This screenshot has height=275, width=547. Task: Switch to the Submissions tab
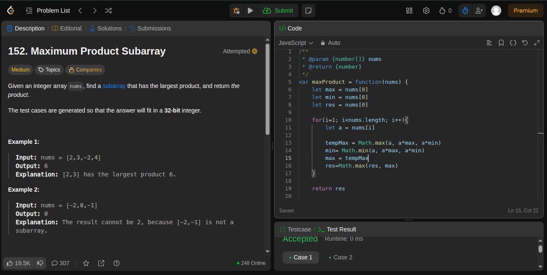[x=150, y=28]
